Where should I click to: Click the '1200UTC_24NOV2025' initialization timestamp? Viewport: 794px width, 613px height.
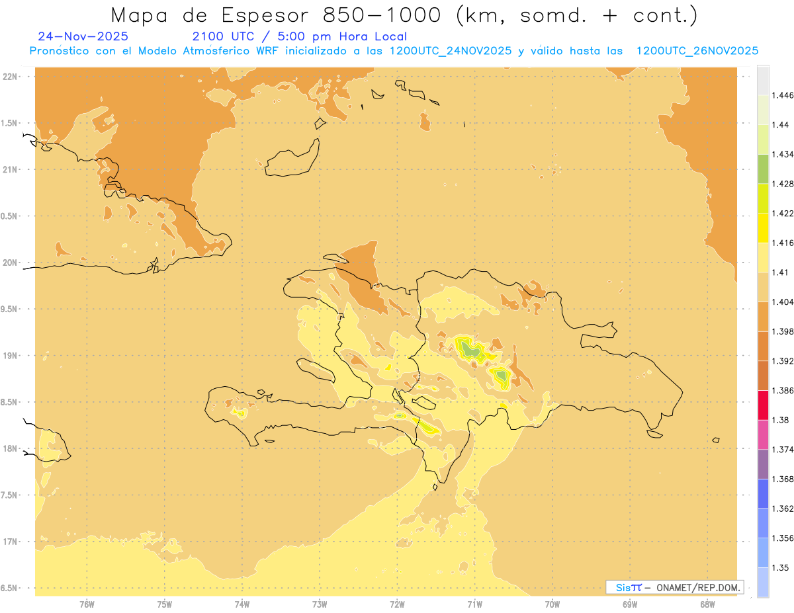[x=450, y=51]
